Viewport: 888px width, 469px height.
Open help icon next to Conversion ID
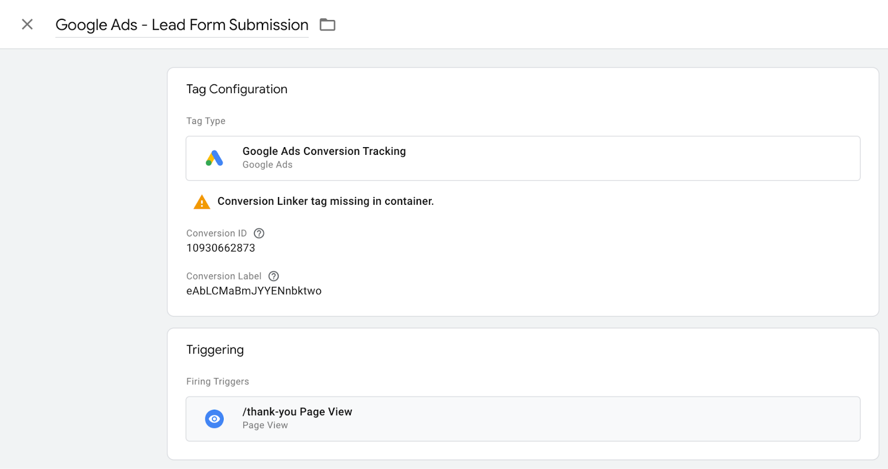click(259, 233)
